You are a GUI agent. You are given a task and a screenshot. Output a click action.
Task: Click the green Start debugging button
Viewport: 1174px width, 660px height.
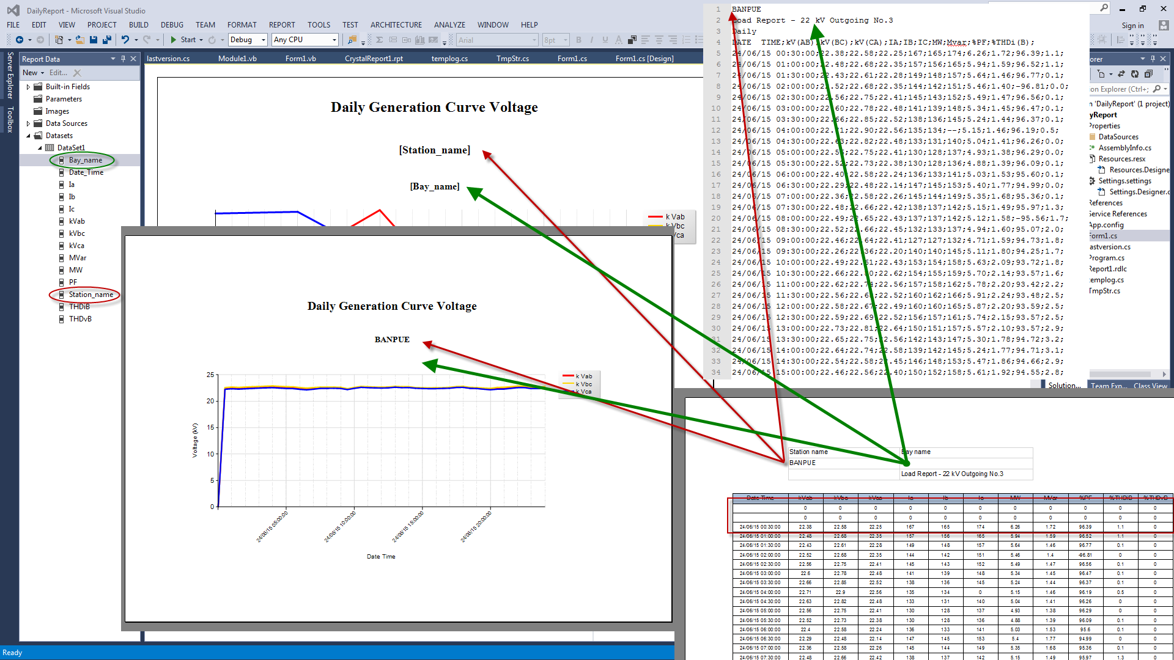coord(174,40)
